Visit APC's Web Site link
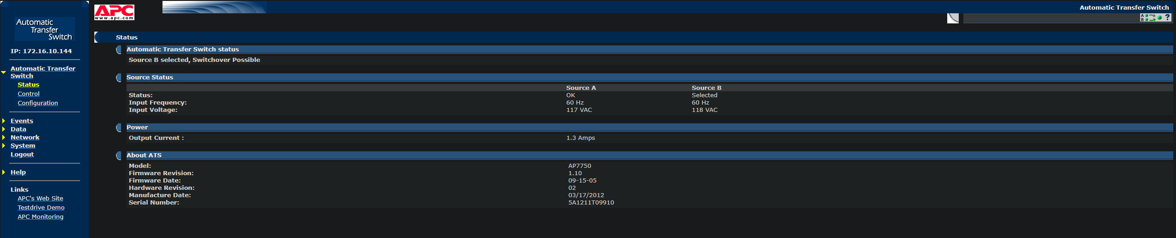The height and width of the screenshot is (238, 1176). tap(41, 199)
